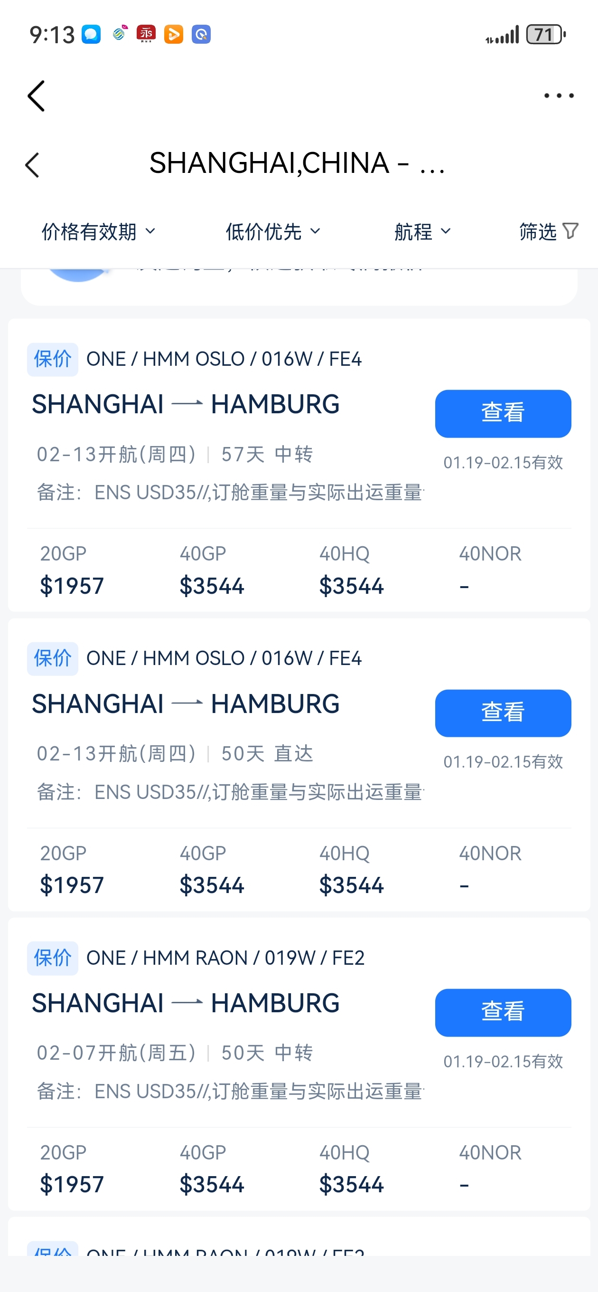The width and height of the screenshot is (598, 1292).
Task: Tap the back chevron beside the route title
Action: click(x=32, y=165)
